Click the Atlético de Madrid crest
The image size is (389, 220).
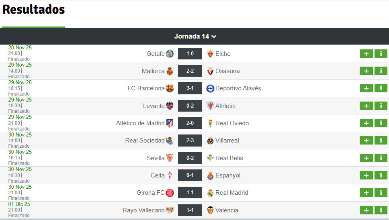(170, 123)
